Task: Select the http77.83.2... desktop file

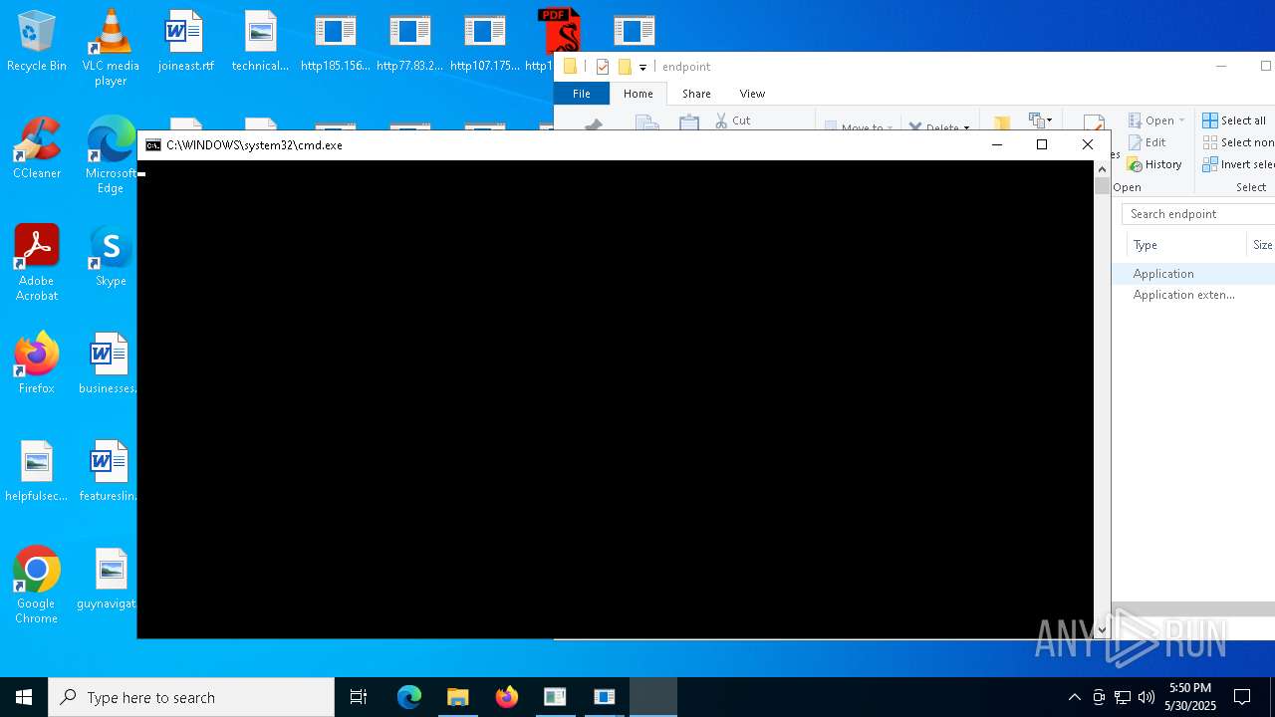Action: point(409,42)
